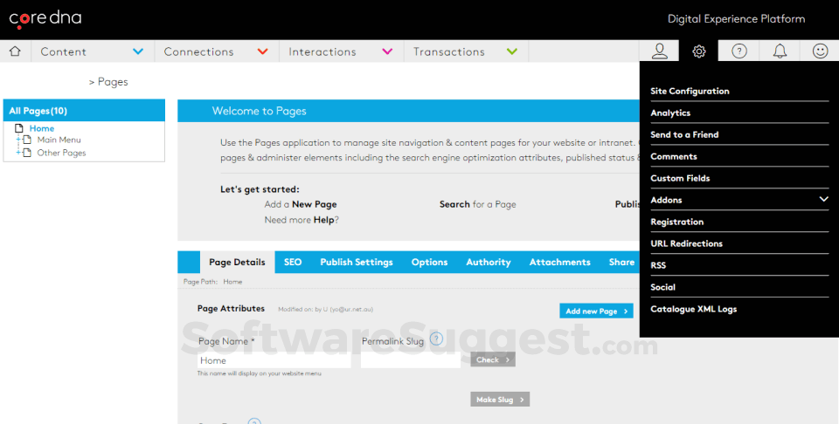839x424 pixels.
Task: Click the Add new Page button
Action: [596, 311]
